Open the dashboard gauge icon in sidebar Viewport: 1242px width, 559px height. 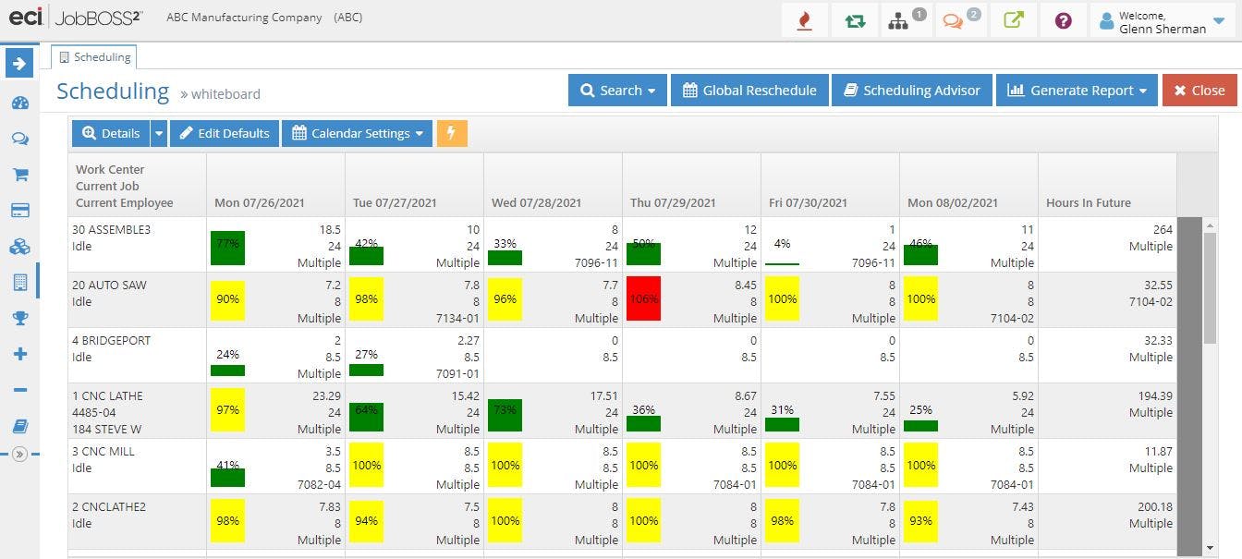(19, 103)
